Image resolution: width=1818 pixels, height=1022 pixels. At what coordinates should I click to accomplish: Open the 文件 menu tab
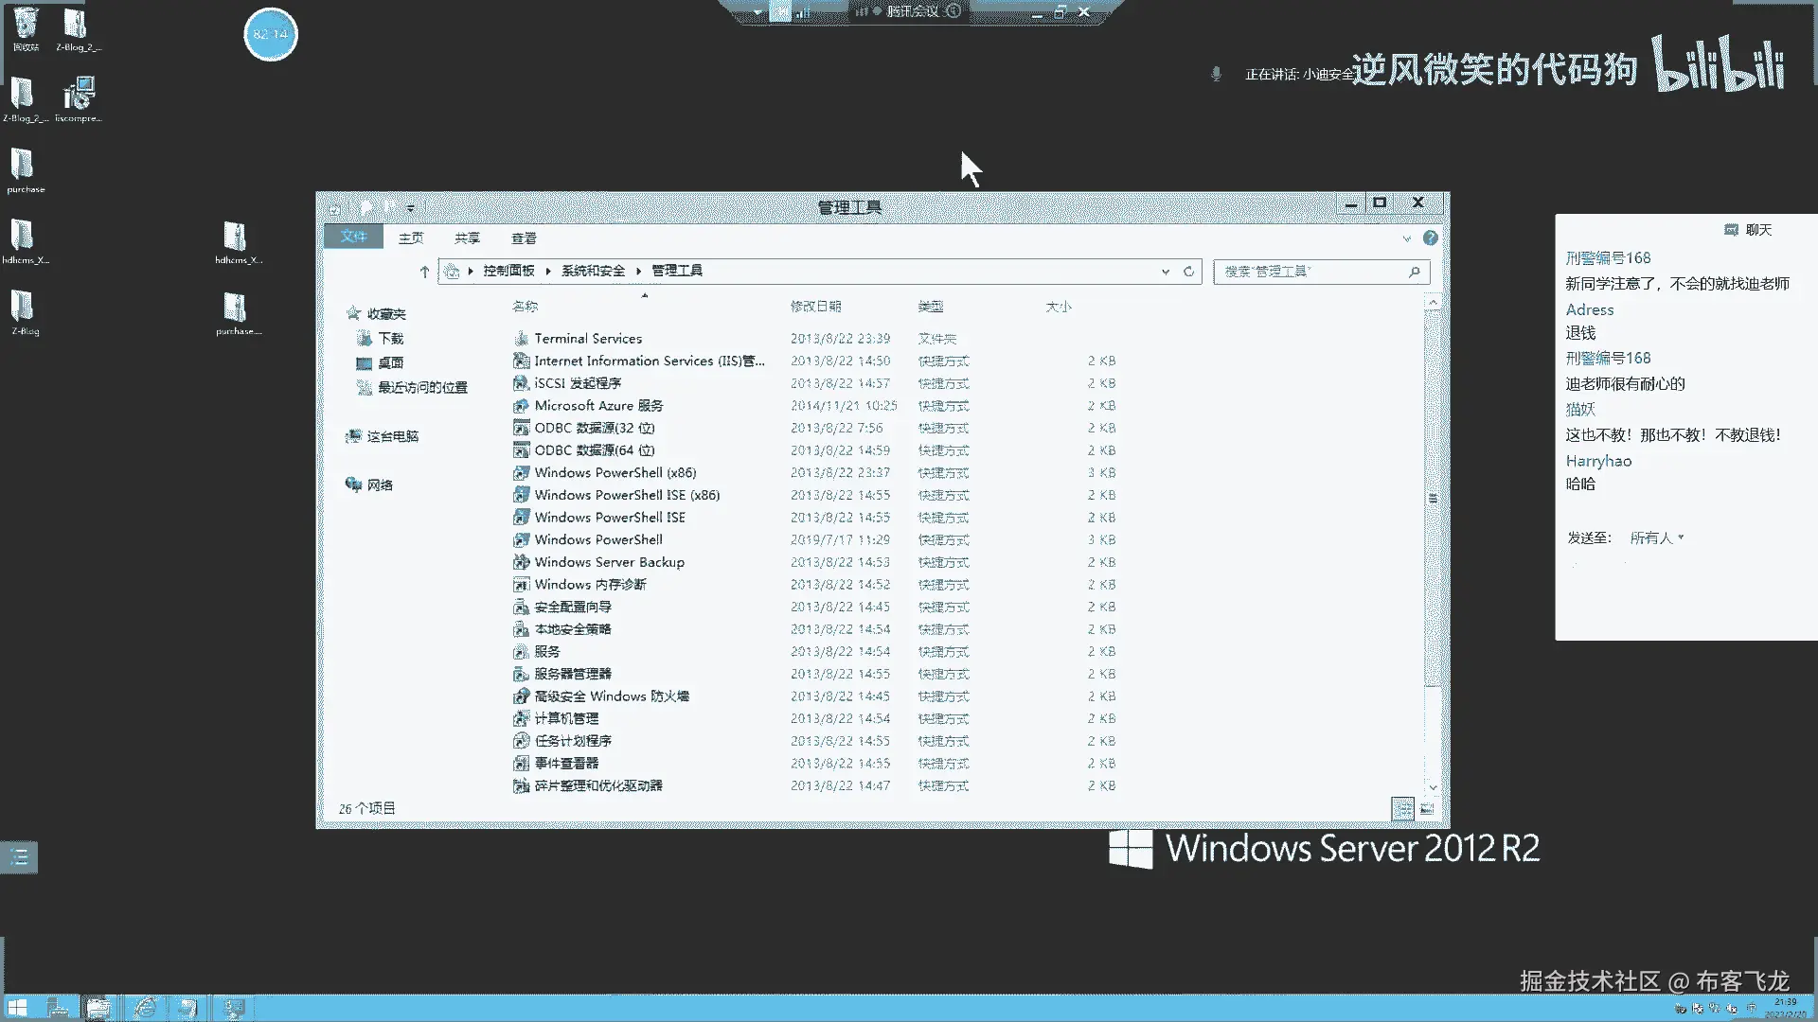(x=353, y=237)
